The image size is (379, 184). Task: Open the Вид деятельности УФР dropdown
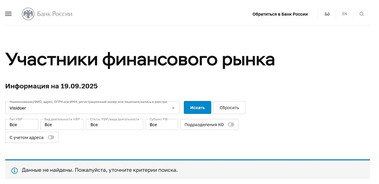62,125
